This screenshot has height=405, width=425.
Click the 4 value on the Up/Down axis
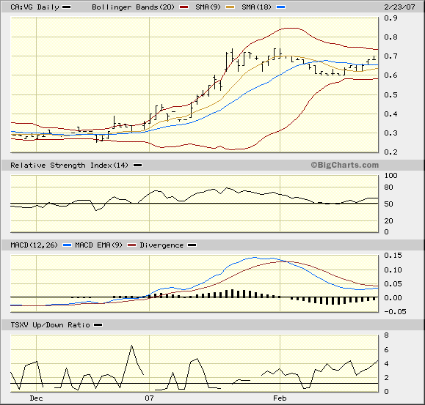pyautogui.click(x=387, y=364)
